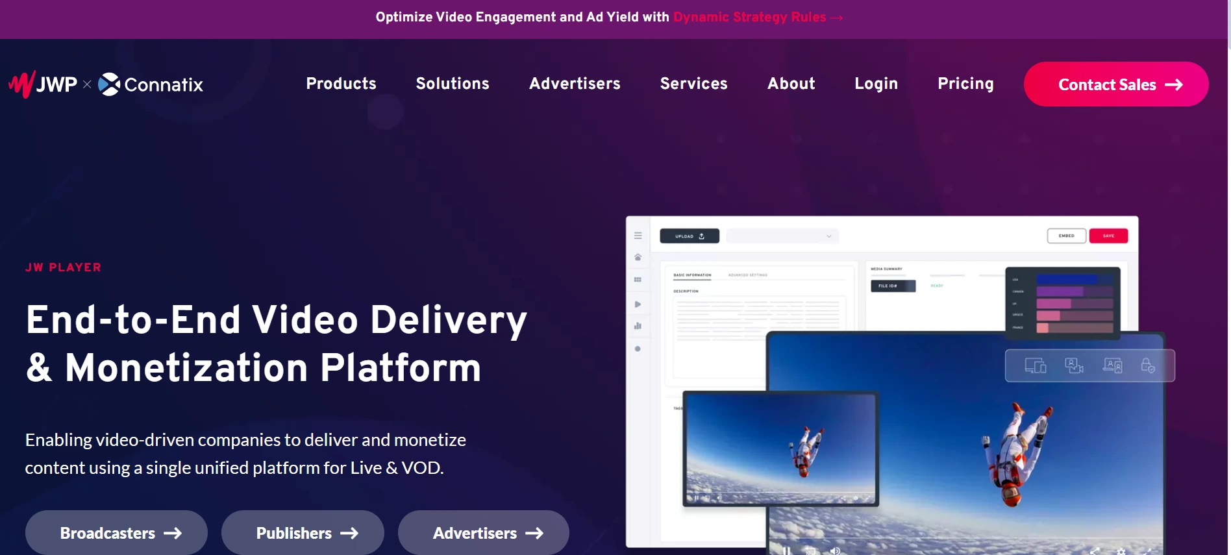Open the Products menu
Image resolution: width=1231 pixels, height=555 pixels.
[341, 84]
